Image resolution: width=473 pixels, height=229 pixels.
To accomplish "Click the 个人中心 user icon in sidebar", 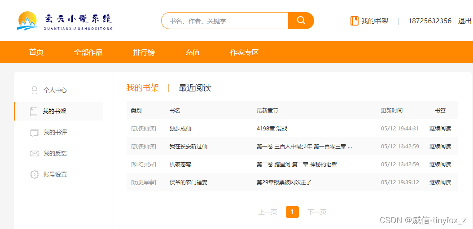I will pyautogui.click(x=35, y=90).
